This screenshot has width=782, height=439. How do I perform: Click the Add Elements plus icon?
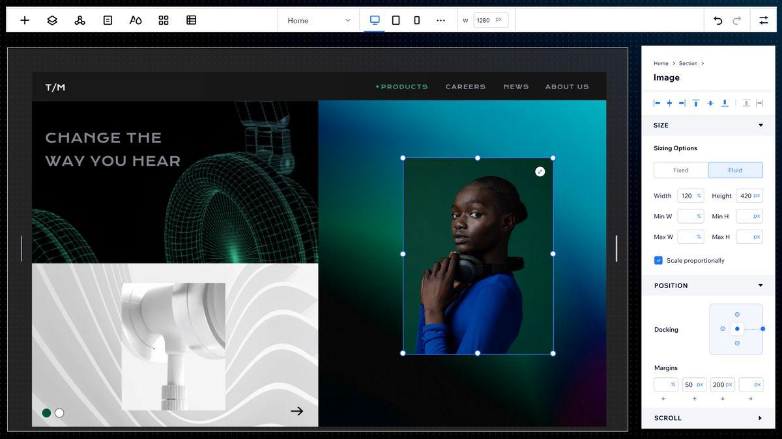coord(25,20)
